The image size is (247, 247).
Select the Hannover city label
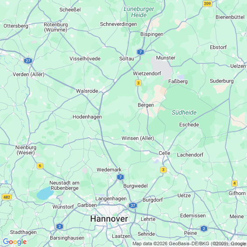click(x=109, y=219)
